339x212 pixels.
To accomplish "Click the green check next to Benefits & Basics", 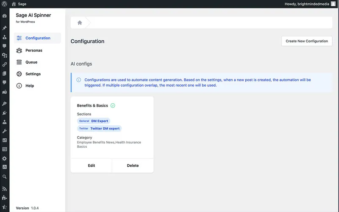I will click(x=113, y=105).
